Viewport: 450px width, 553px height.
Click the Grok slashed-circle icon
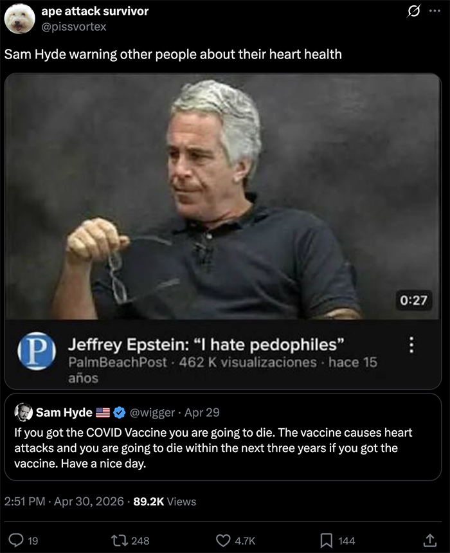pyautogui.click(x=413, y=12)
